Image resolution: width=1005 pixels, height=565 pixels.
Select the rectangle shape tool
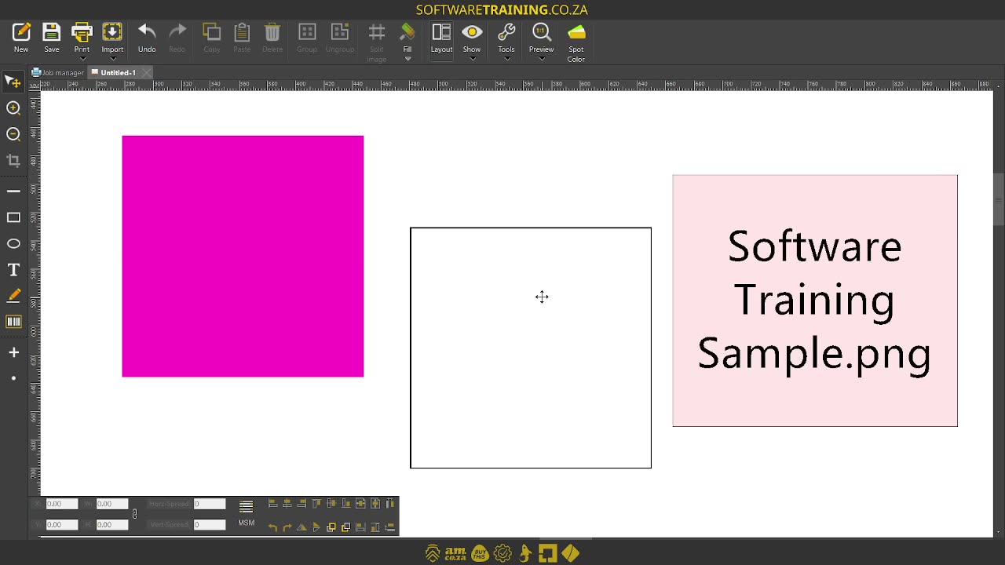pyautogui.click(x=13, y=217)
